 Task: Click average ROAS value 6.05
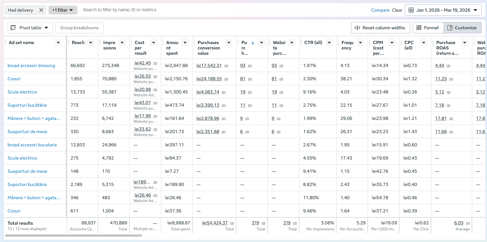point(459,223)
